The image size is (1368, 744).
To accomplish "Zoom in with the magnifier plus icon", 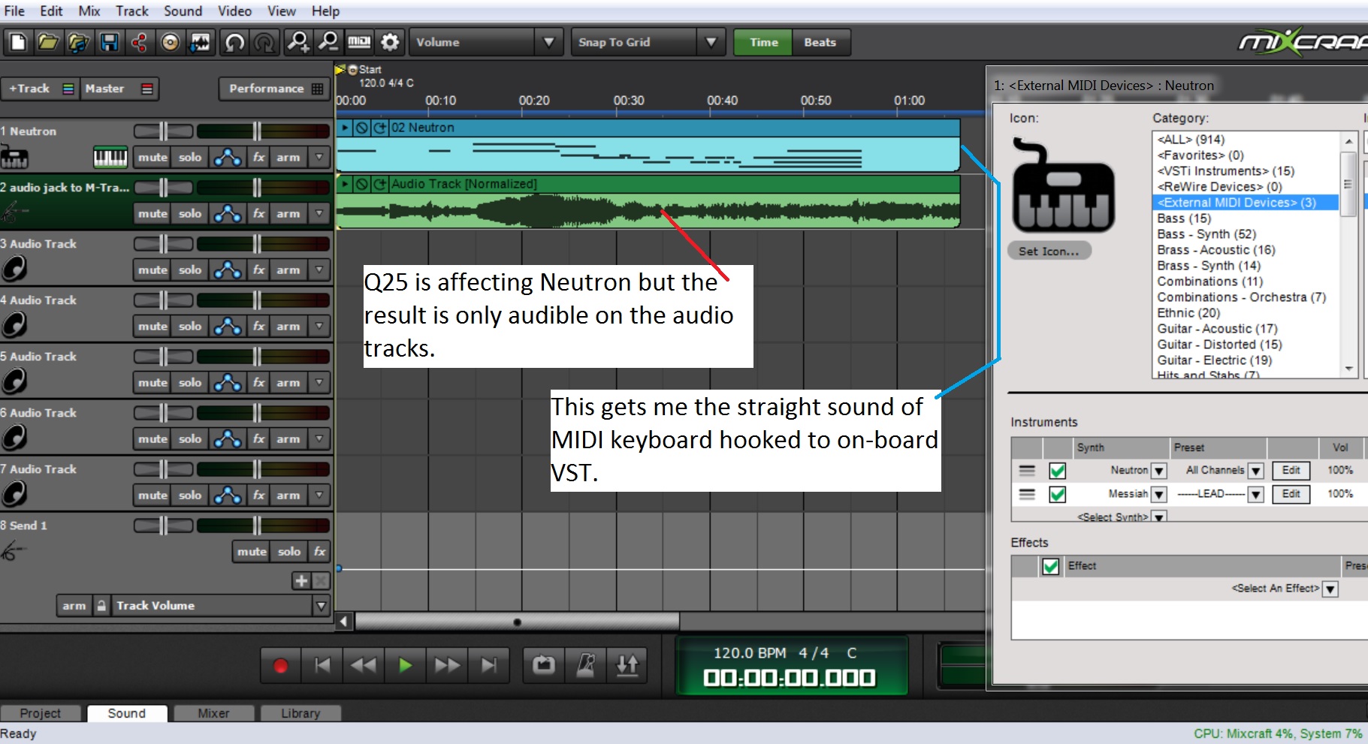I will pyautogui.click(x=298, y=42).
